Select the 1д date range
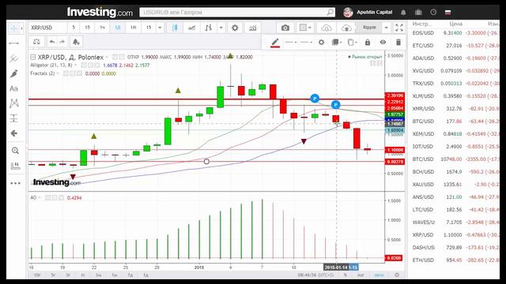 145,275
